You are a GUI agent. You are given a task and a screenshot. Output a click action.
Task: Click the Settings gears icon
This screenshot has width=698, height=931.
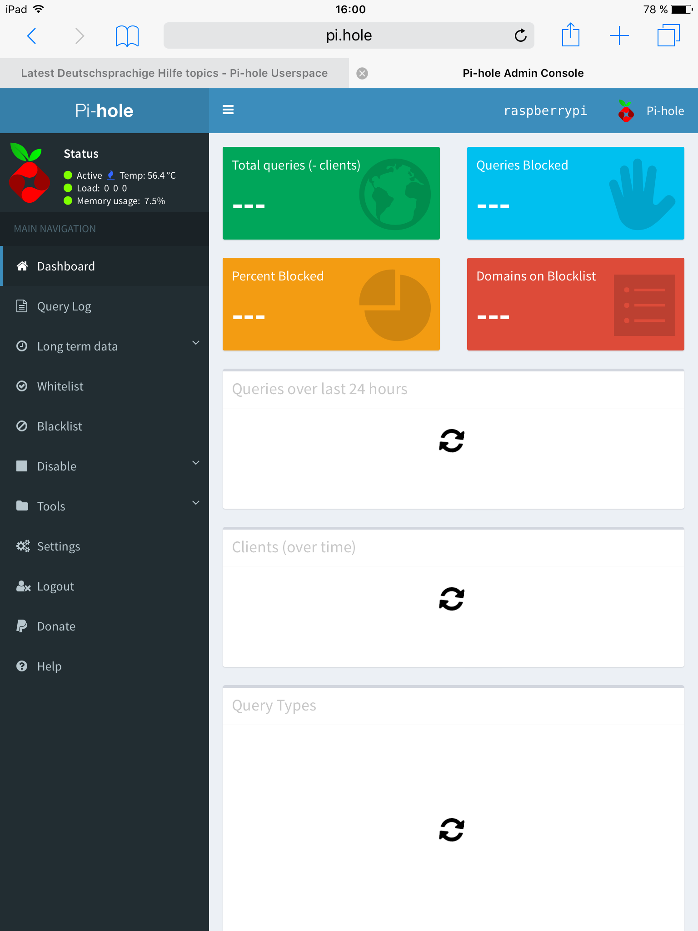pos(23,546)
